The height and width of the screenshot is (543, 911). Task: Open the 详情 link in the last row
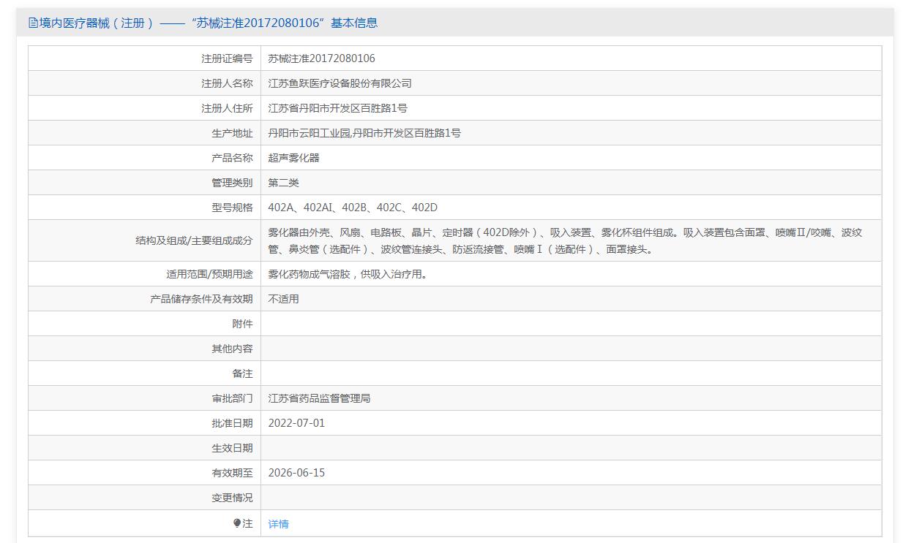[278, 524]
